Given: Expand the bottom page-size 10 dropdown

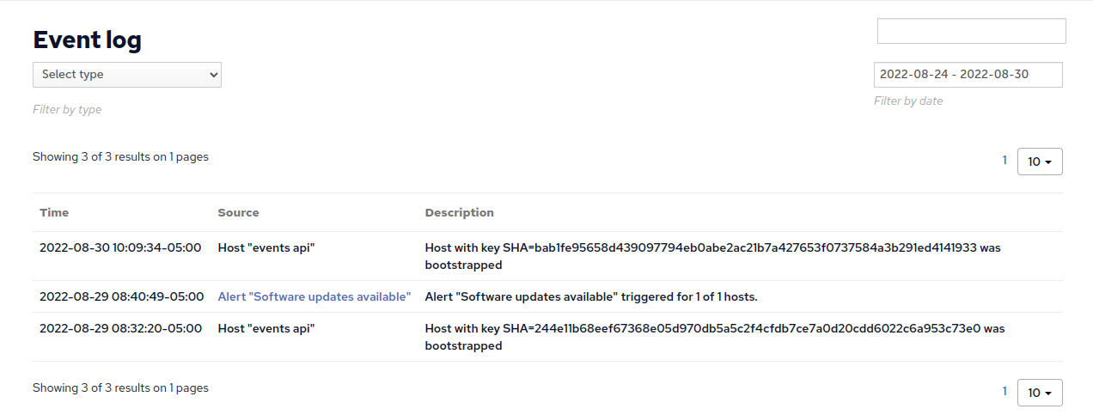Looking at the screenshot, I should 1040,393.
